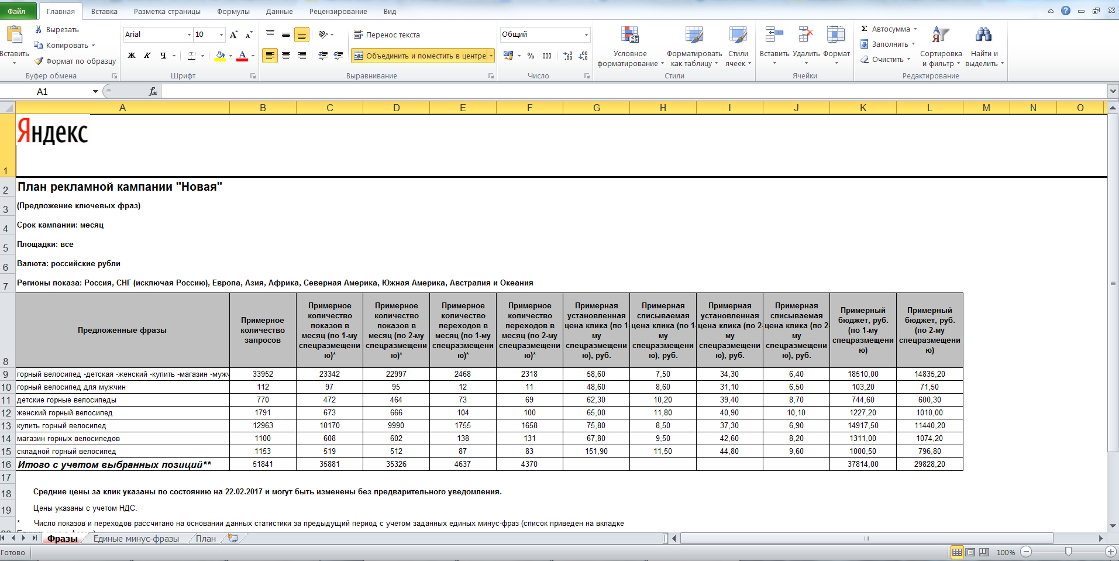The image size is (1119, 561).
Task: Click the Объединить и поместить в центре button
Action: [419, 56]
